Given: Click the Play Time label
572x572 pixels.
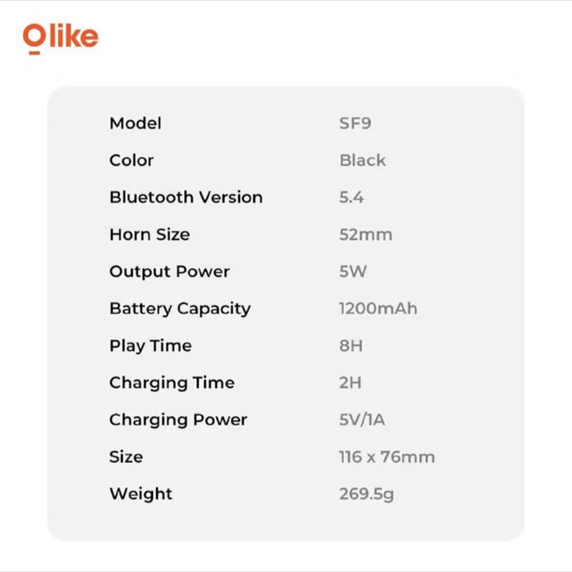Looking at the screenshot, I should (x=150, y=346).
